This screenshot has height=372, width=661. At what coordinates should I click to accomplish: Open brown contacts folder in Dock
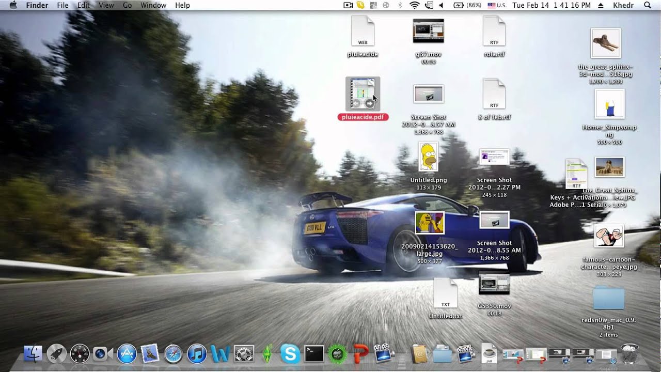pyautogui.click(x=419, y=354)
